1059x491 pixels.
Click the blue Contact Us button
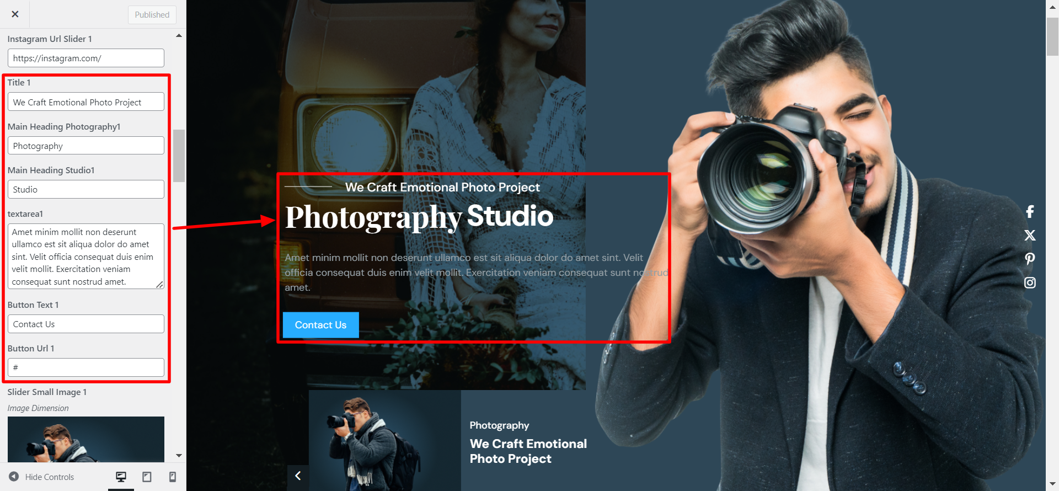pyautogui.click(x=320, y=325)
